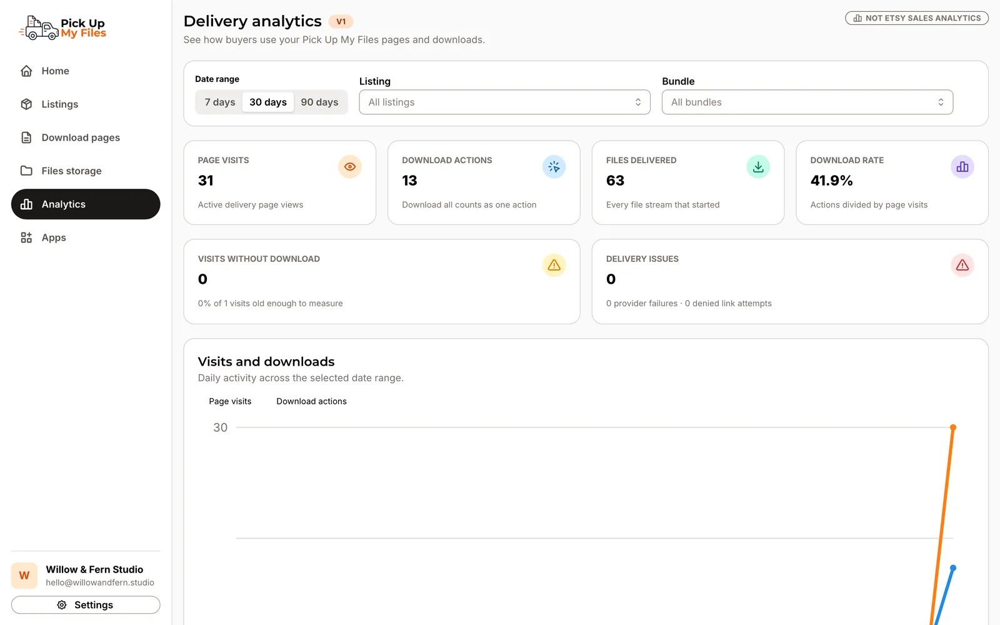Screen dimensions: 1000x625
Task: Click the Apps grid icon
Action: coord(26,237)
